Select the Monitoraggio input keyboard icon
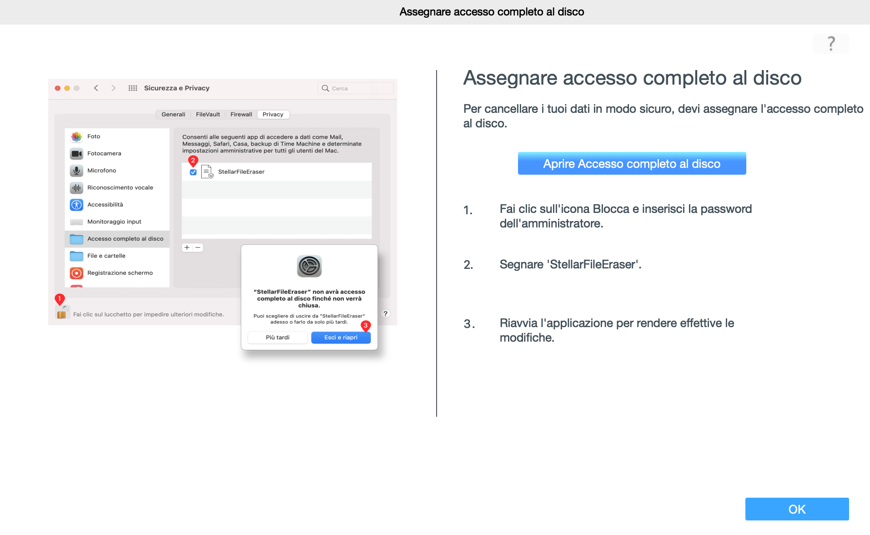870x535 pixels. [76, 222]
